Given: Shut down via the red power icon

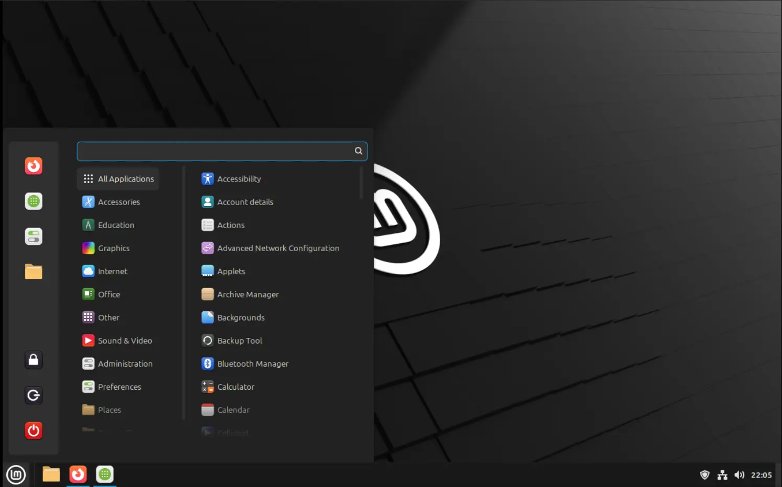Looking at the screenshot, I should point(33,431).
